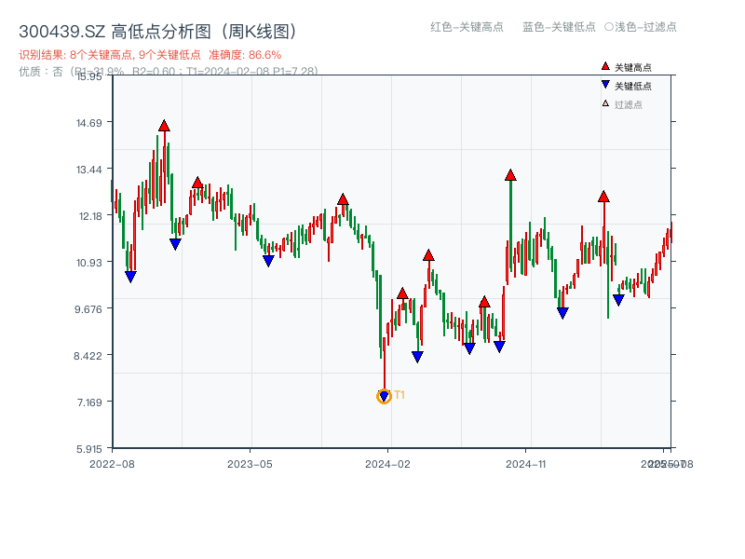The image size is (745, 559).
Task: Select the 2023-05 x-axis date label
Action: 250,463
